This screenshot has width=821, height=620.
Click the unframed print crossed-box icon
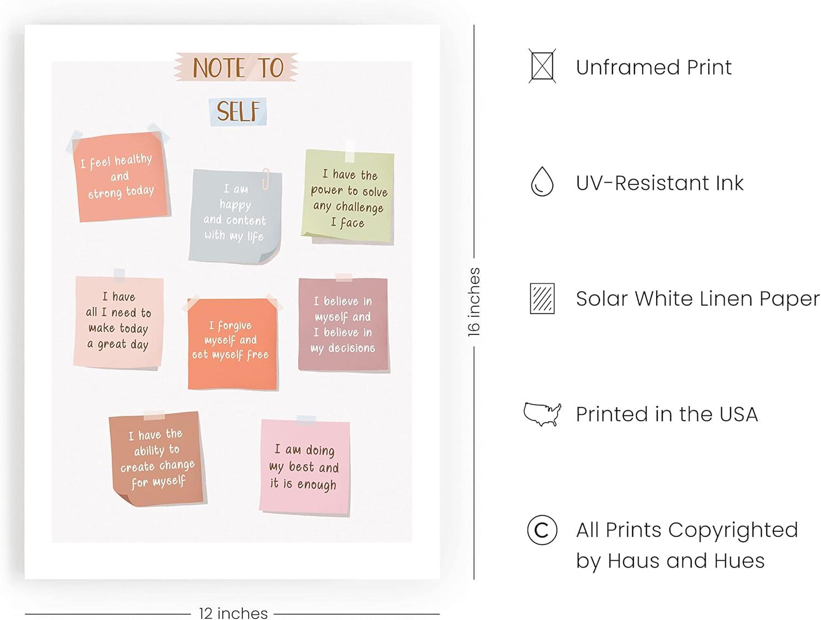pos(542,66)
